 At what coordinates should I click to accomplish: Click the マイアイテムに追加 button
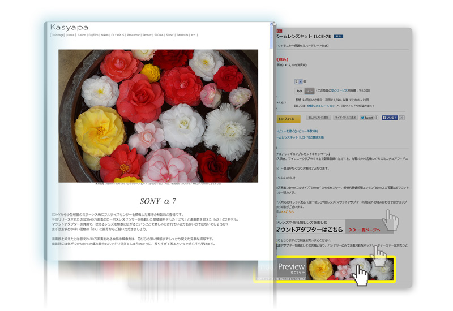coord(346,118)
